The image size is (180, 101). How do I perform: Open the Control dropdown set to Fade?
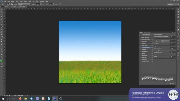(x=165, y=41)
